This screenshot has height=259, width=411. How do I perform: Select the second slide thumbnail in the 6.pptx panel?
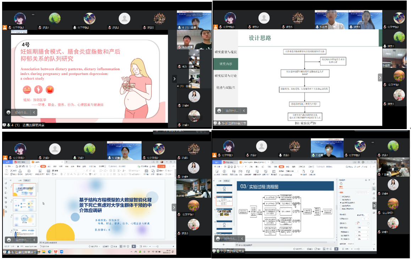[x=24, y=205]
